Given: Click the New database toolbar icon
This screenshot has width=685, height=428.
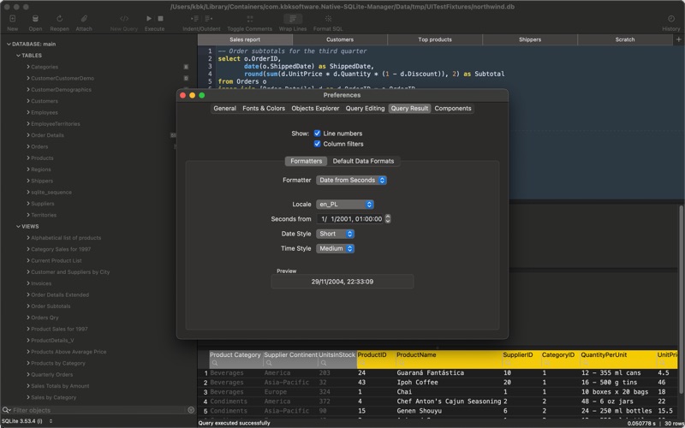Looking at the screenshot, I should 13,19.
